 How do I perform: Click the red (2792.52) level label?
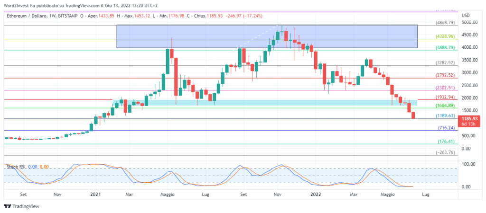point(446,75)
